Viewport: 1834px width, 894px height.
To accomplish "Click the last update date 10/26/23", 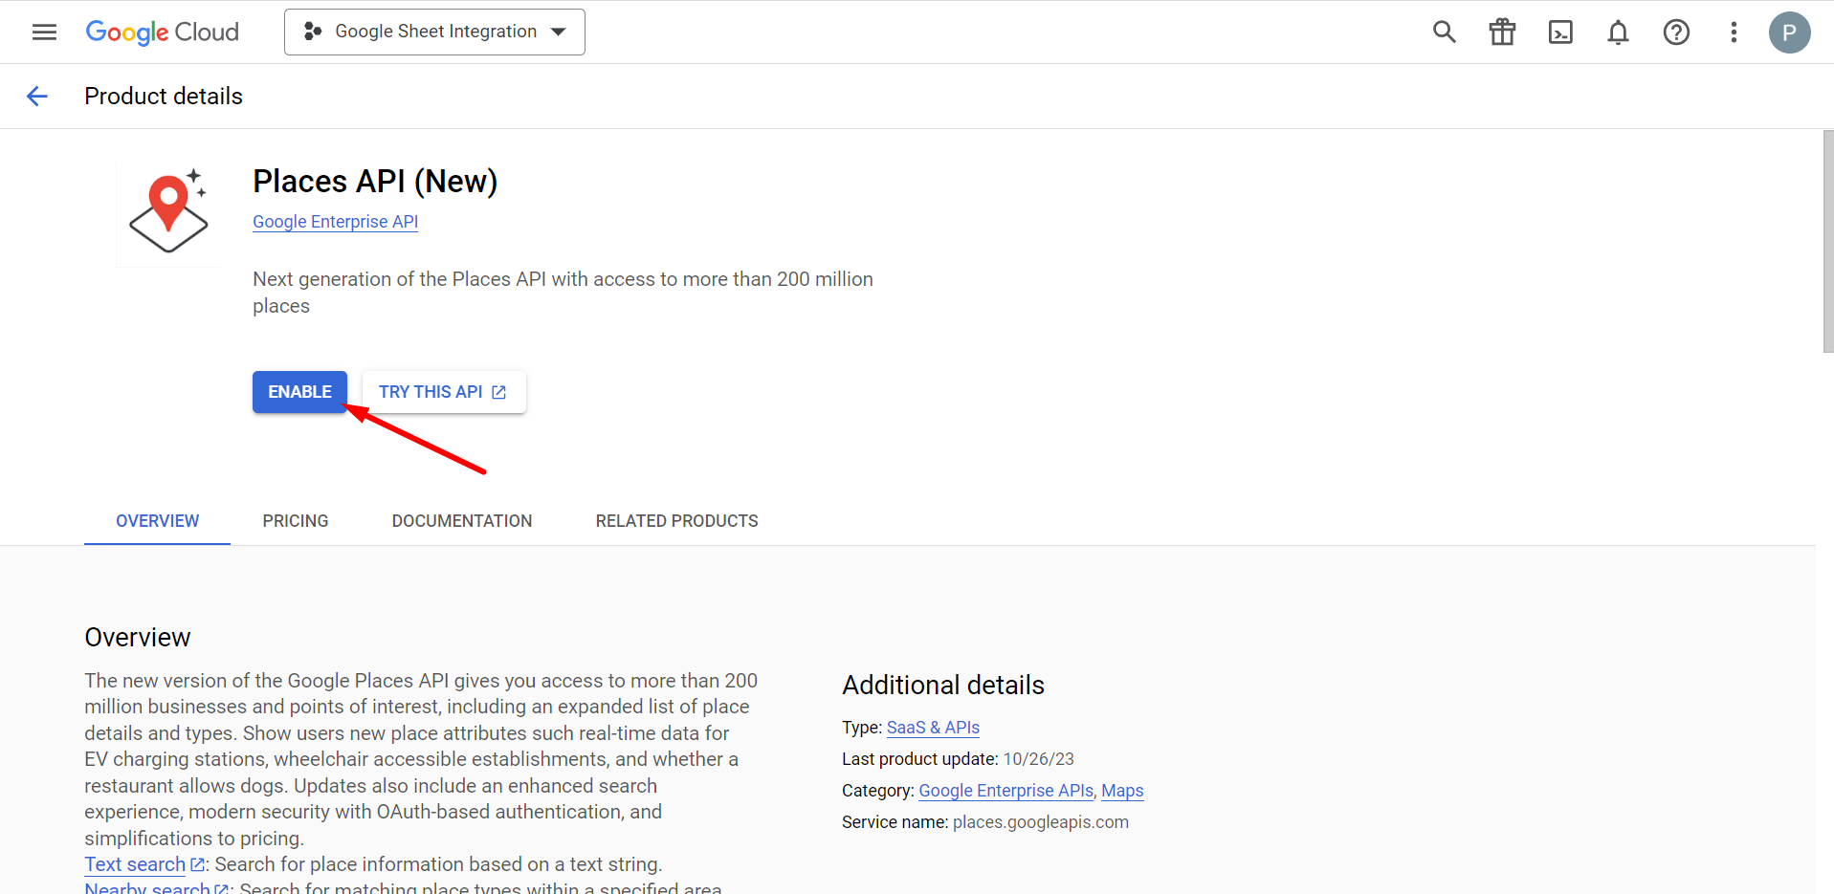I will 1038,759.
